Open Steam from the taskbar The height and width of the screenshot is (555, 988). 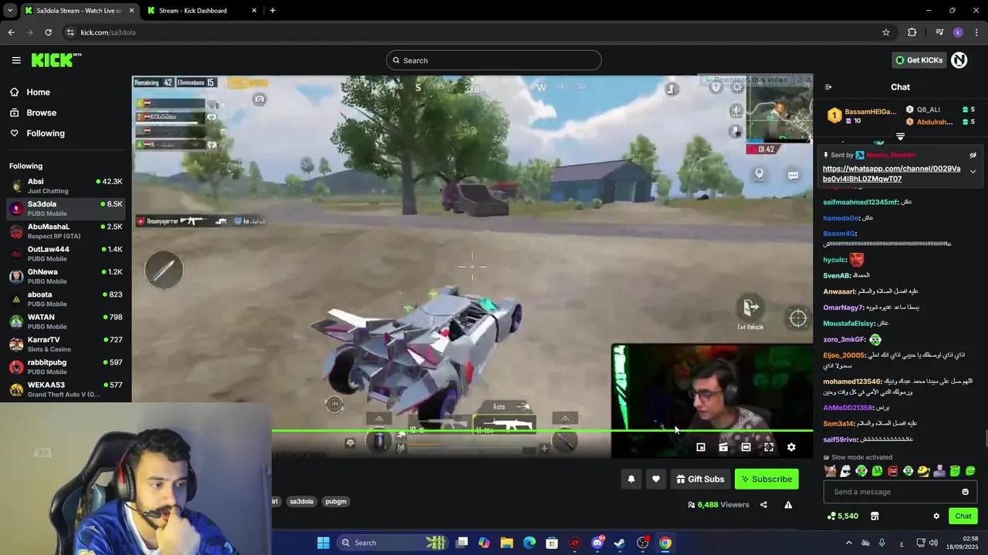(620, 543)
